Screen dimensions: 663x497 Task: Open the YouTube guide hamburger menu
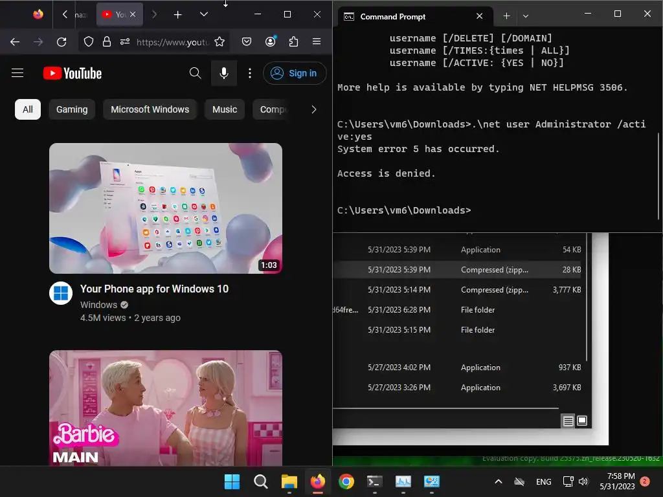pyautogui.click(x=17, y=73)
